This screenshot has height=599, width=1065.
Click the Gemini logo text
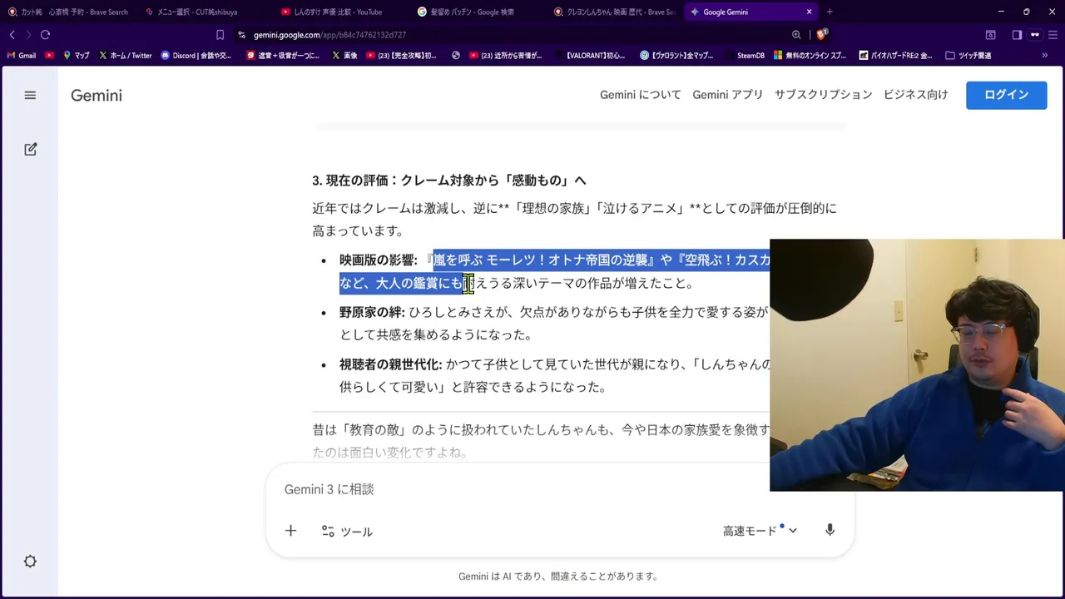coord(97,96)
